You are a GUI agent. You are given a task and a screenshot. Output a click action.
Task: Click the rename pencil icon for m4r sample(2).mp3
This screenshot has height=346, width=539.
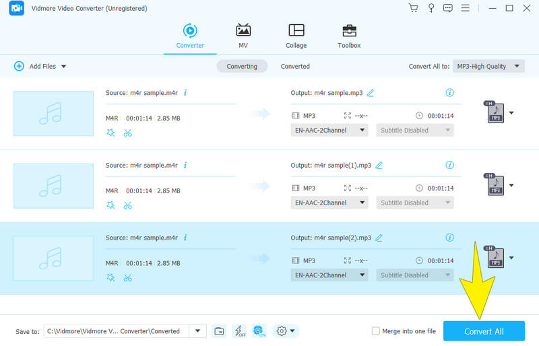[x=379, y=238]
